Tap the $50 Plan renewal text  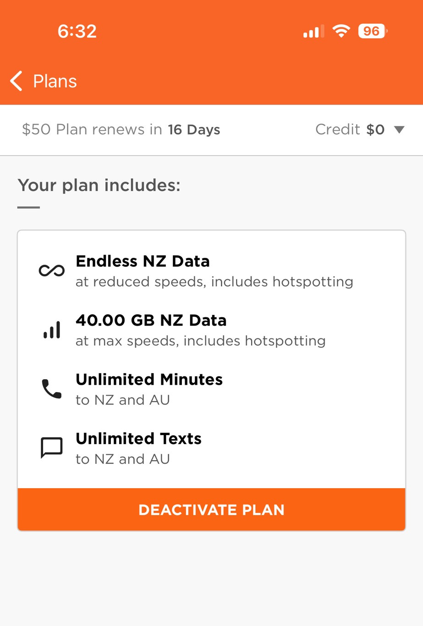(92, 130)
